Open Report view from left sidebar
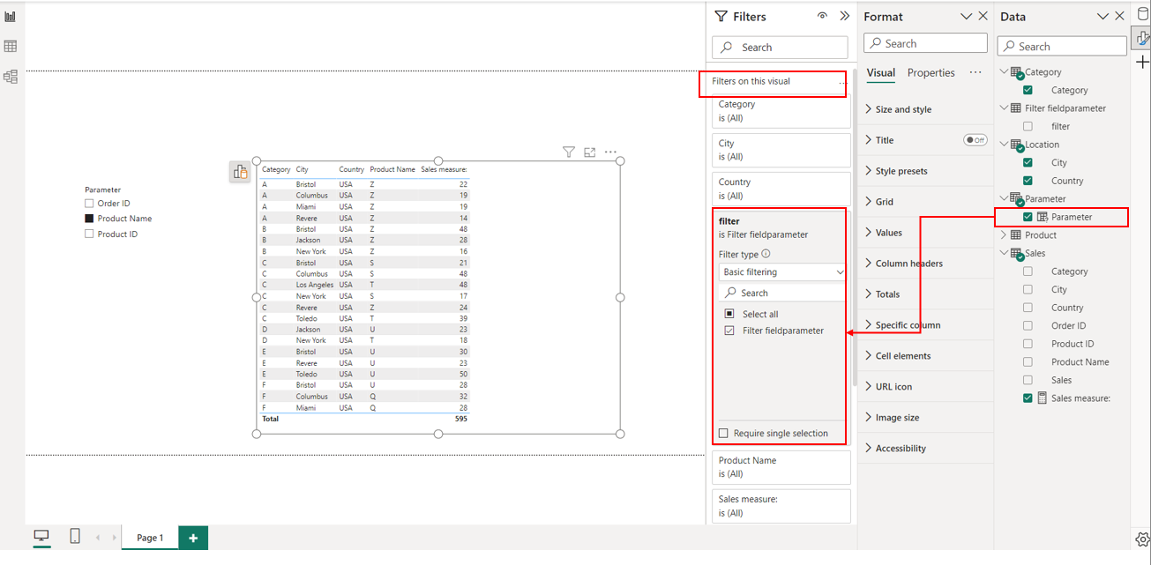 point(11,17)
